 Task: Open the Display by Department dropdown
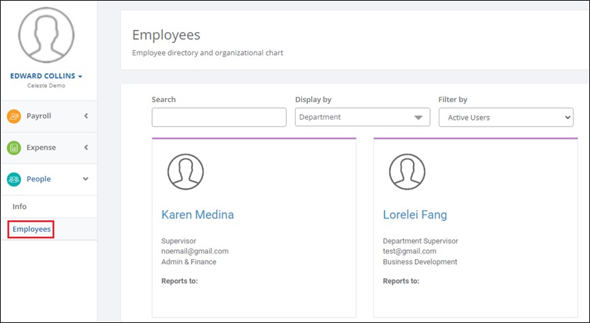[x=362, y=117]
